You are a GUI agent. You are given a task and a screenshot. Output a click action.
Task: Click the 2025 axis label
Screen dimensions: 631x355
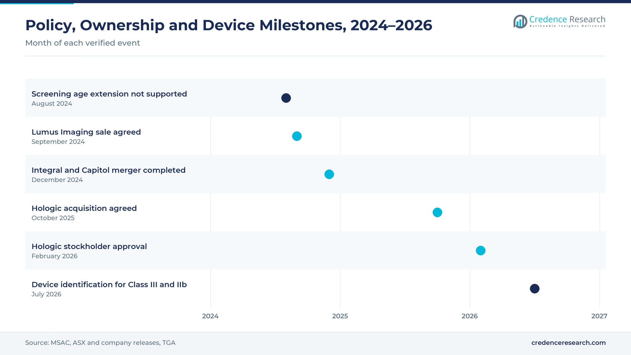pos(340,316)
